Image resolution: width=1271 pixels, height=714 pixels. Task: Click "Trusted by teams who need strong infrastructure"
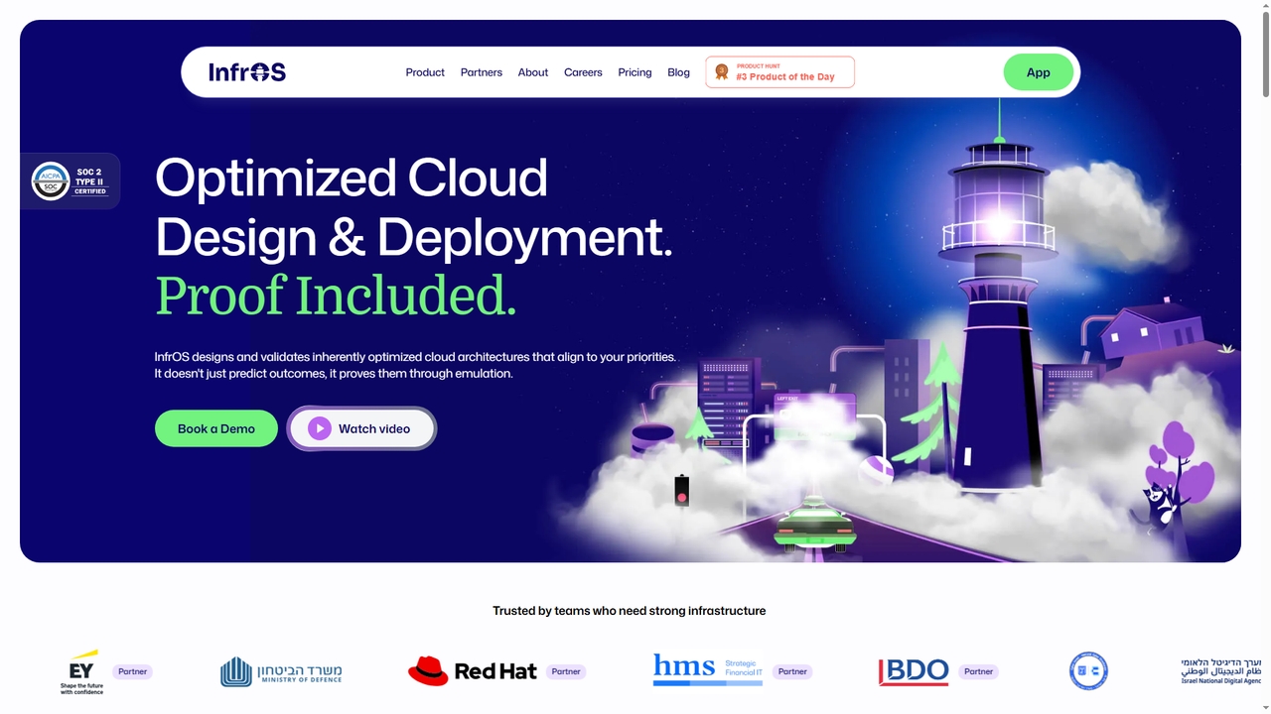pyautogui.click(x=630, y=611)
